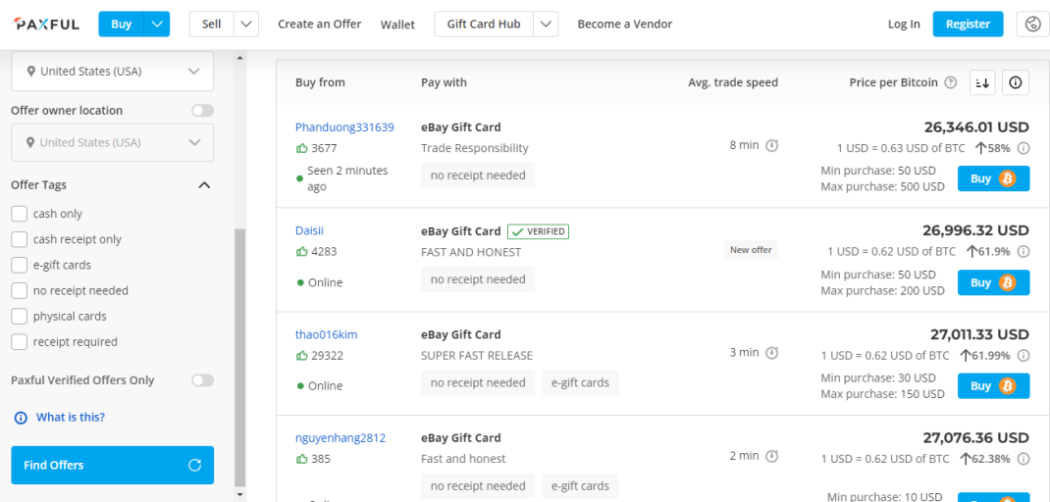Open Phanduong331639's profile
1050x502 pixels.
(x=344, y=127)
